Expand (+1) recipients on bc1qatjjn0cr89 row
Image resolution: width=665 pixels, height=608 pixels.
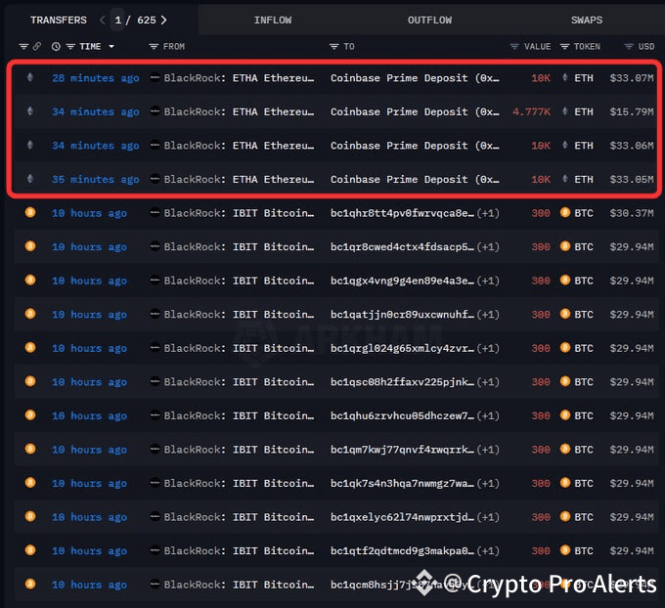488,315
